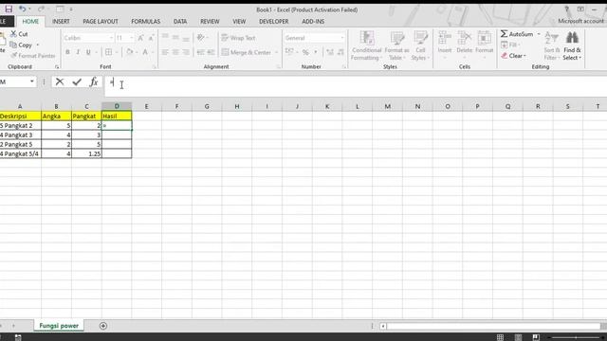Open Cell Styles gallery
607x341 pixels.
(x=420, y=45)
